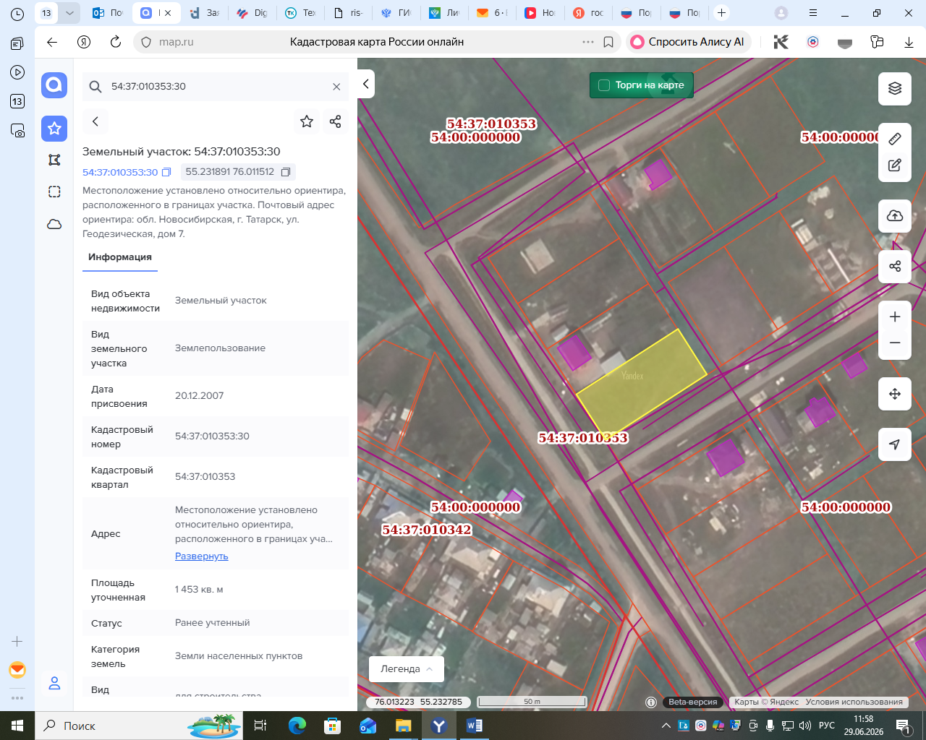Bookmark this page in the address bar

click(608, 42)
